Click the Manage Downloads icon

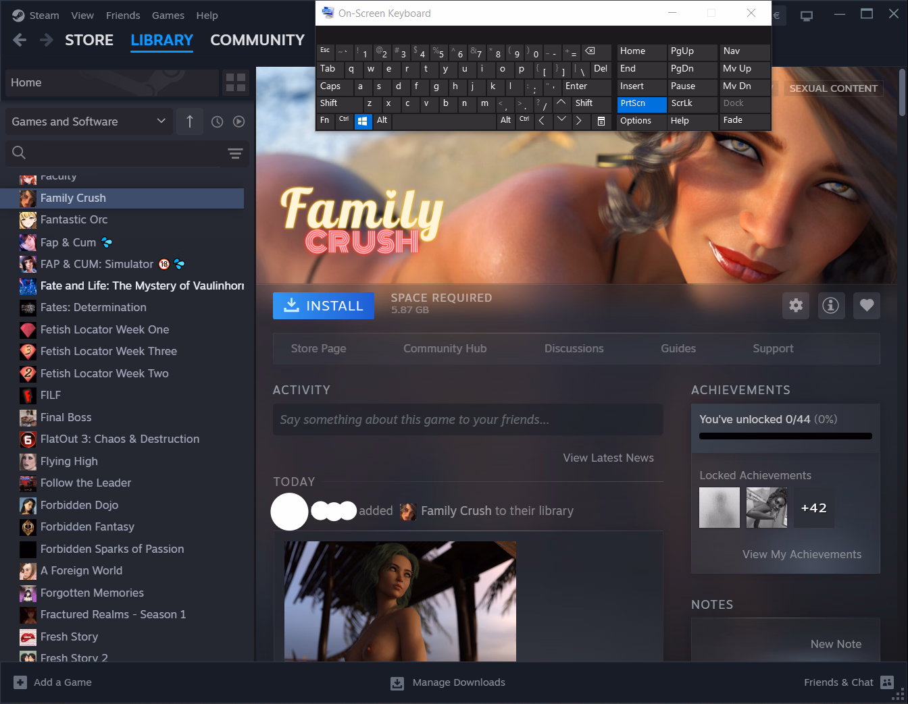(x=397, y=683)
